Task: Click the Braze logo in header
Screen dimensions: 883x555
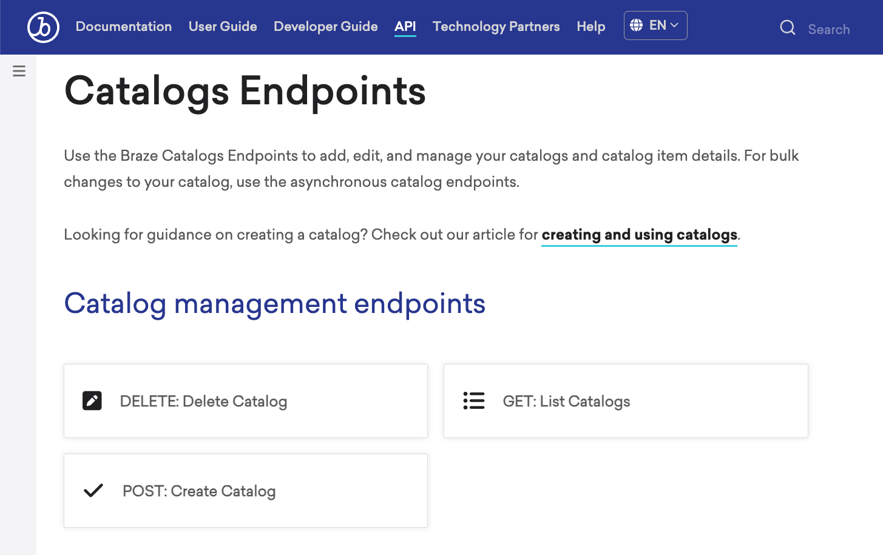Action: click(x=43, y=27)
